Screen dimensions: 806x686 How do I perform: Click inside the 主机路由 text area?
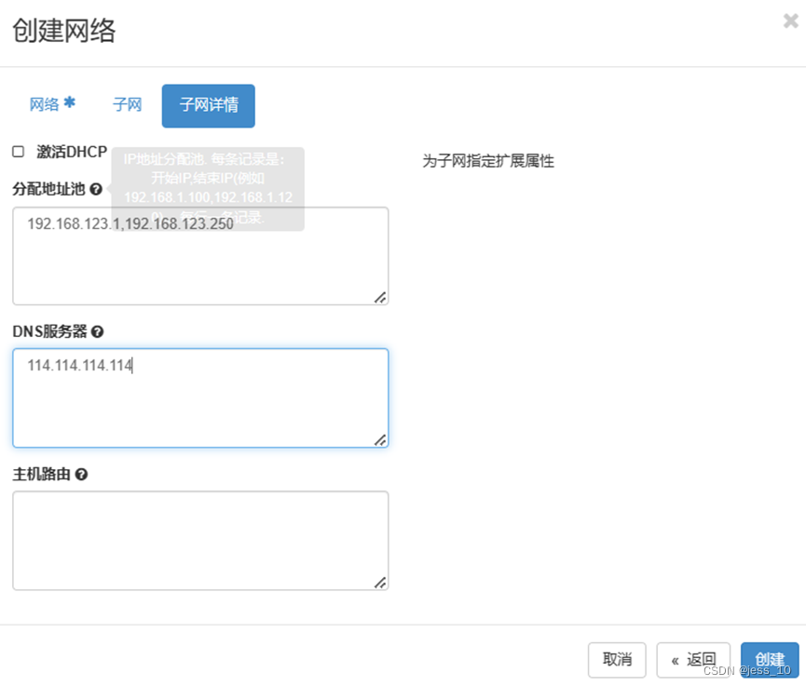coord(200,540)
